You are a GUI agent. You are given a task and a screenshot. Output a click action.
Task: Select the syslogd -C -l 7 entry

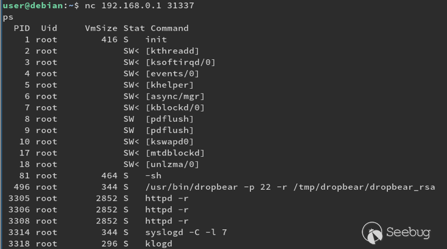186,232
